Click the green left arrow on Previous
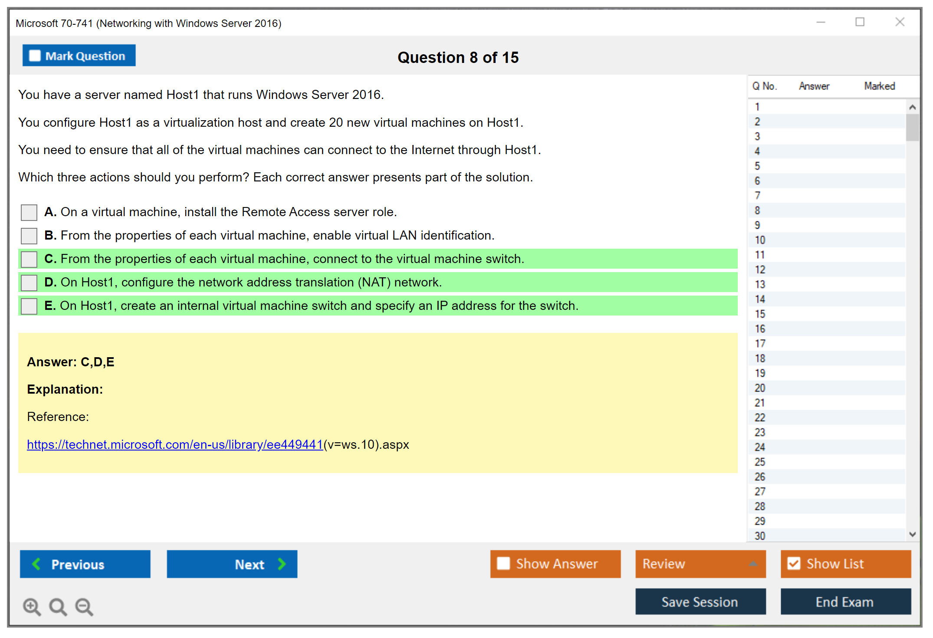Image resolution: width=933 pixels, height=638 pixels. [x=36, y=564]
